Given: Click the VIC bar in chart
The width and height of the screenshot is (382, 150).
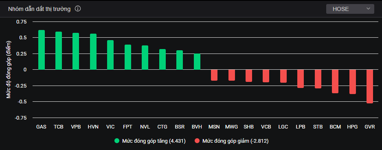Looking at the screenshot, I should [110, 55].
